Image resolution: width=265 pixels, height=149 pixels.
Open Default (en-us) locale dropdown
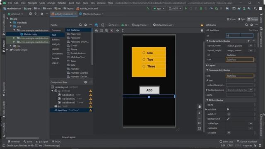[164, 25]
